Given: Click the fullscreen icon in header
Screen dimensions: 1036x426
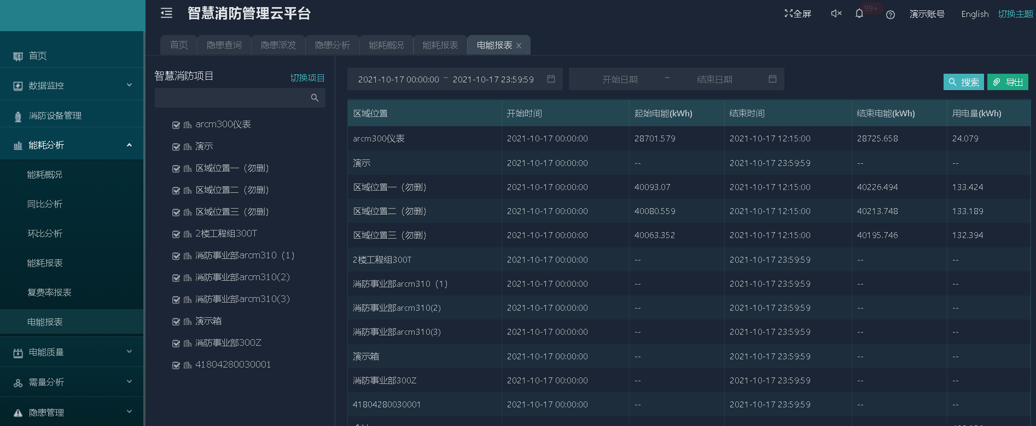Looking at the screenshot, I should 788,13.
